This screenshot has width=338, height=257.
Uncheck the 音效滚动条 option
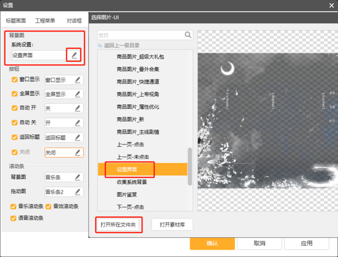click(48, 206)
